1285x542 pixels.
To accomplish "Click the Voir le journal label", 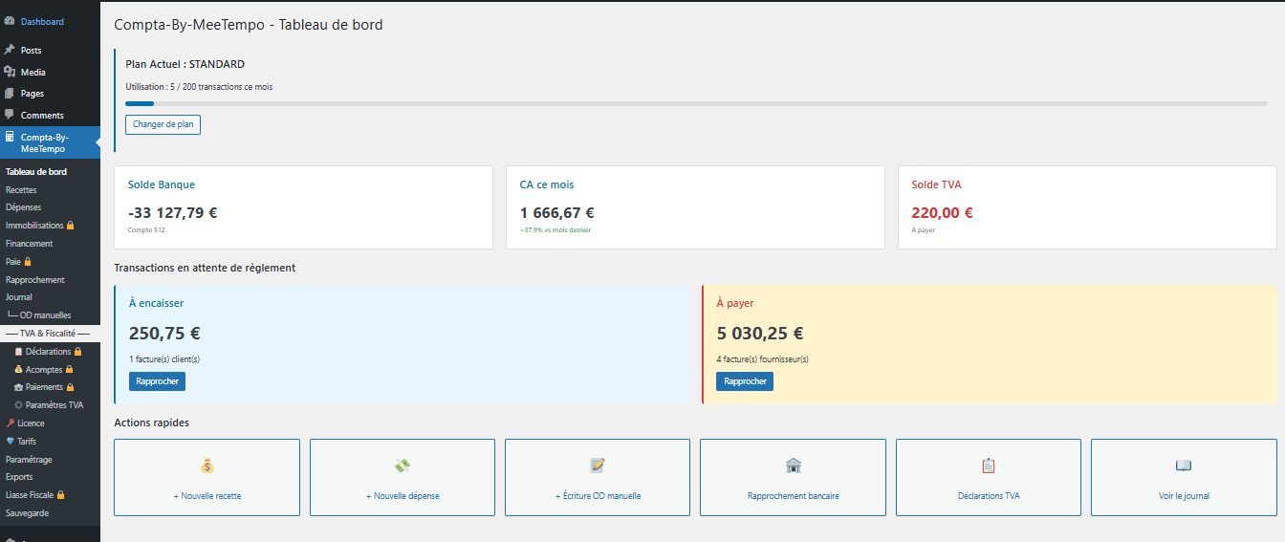I will point(1184,496).
